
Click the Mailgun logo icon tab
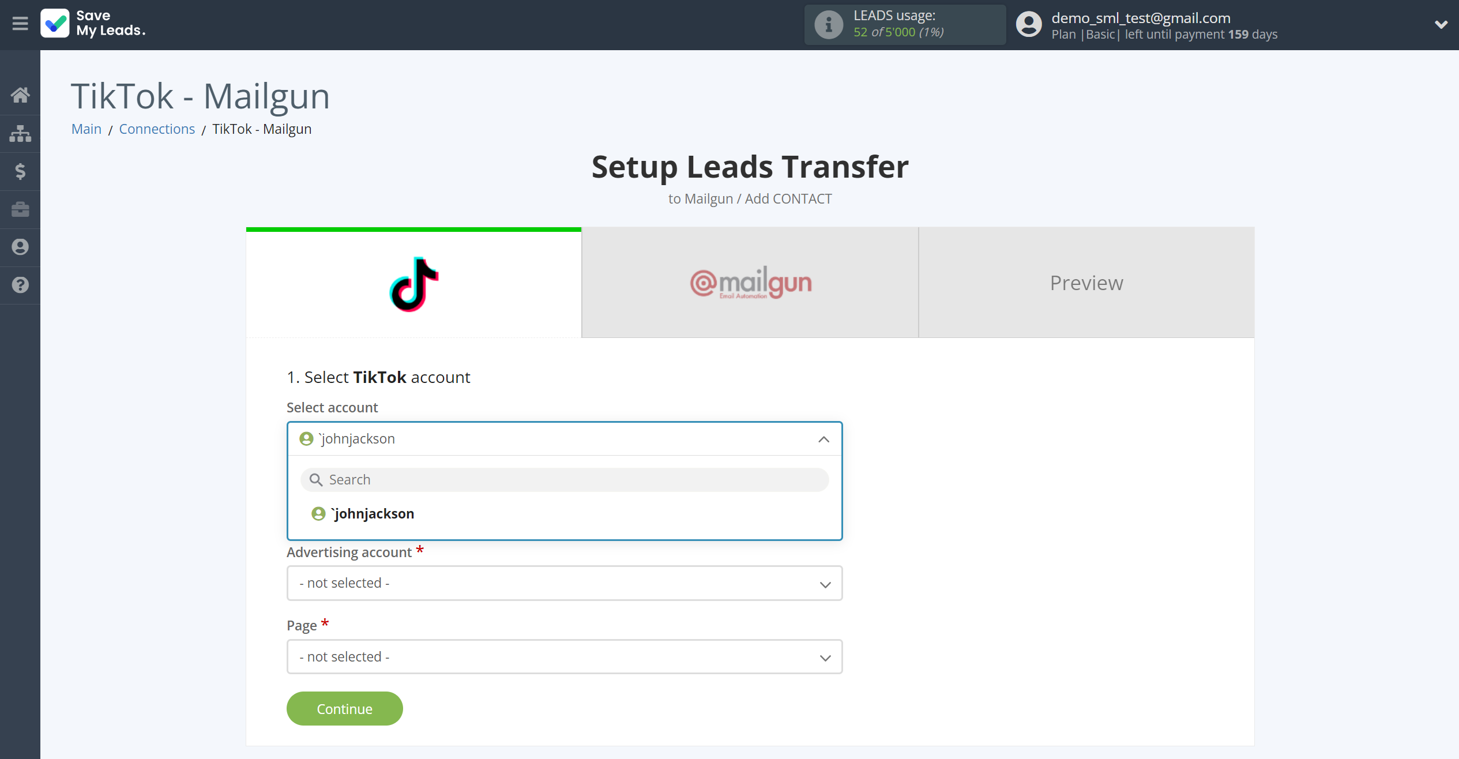[750, 282]
